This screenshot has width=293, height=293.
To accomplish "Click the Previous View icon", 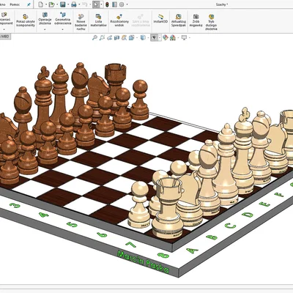I will [109, 37].
